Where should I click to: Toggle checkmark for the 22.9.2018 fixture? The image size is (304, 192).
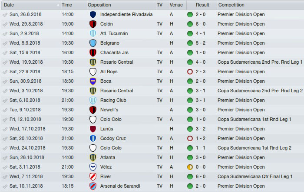[5, 72]
